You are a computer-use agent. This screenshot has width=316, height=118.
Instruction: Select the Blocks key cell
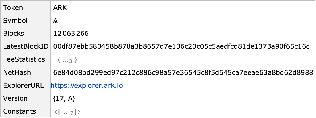point(25,34)
